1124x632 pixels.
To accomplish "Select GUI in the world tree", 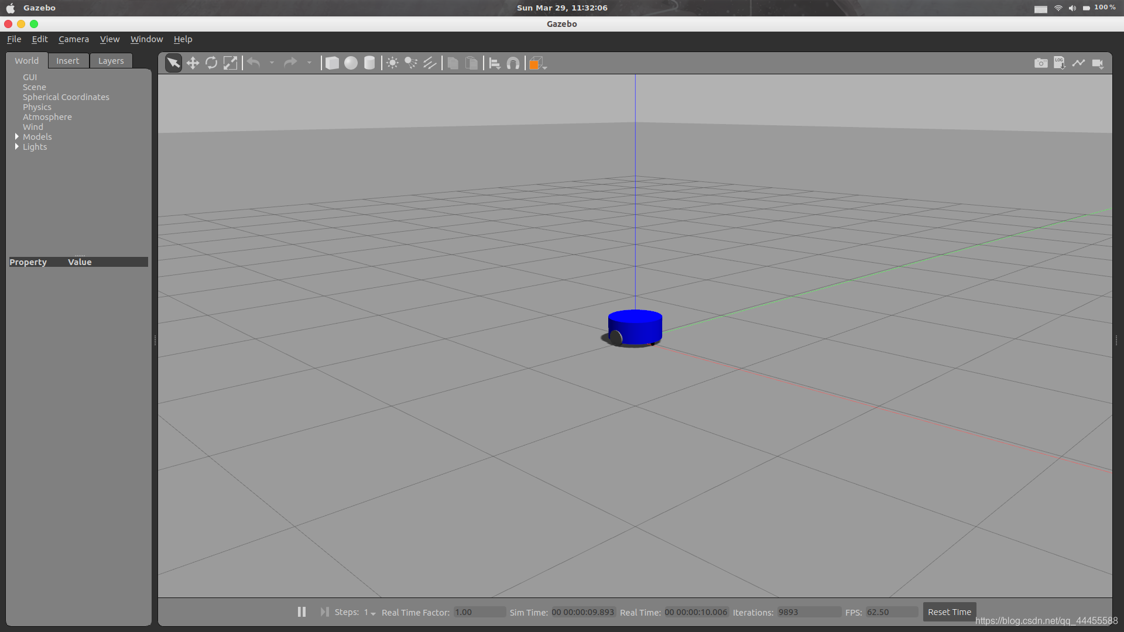I will pos(30,77).
